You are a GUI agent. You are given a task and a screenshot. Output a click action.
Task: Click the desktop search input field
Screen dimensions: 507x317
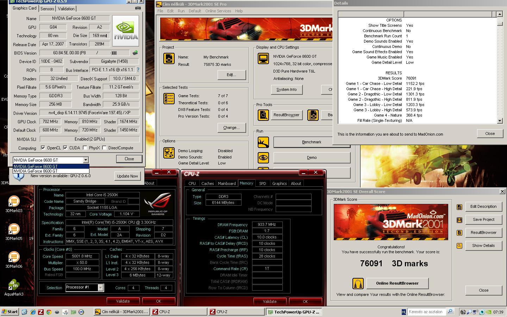pyautogui.click(x=426, y=311)
